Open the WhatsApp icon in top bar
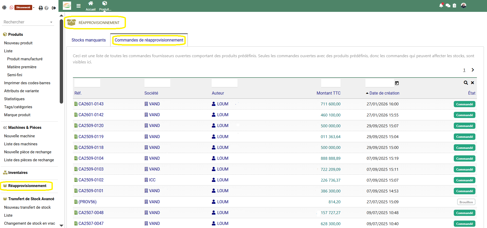The width and height of the screenshot is (487, 228). tap(11, 8)
